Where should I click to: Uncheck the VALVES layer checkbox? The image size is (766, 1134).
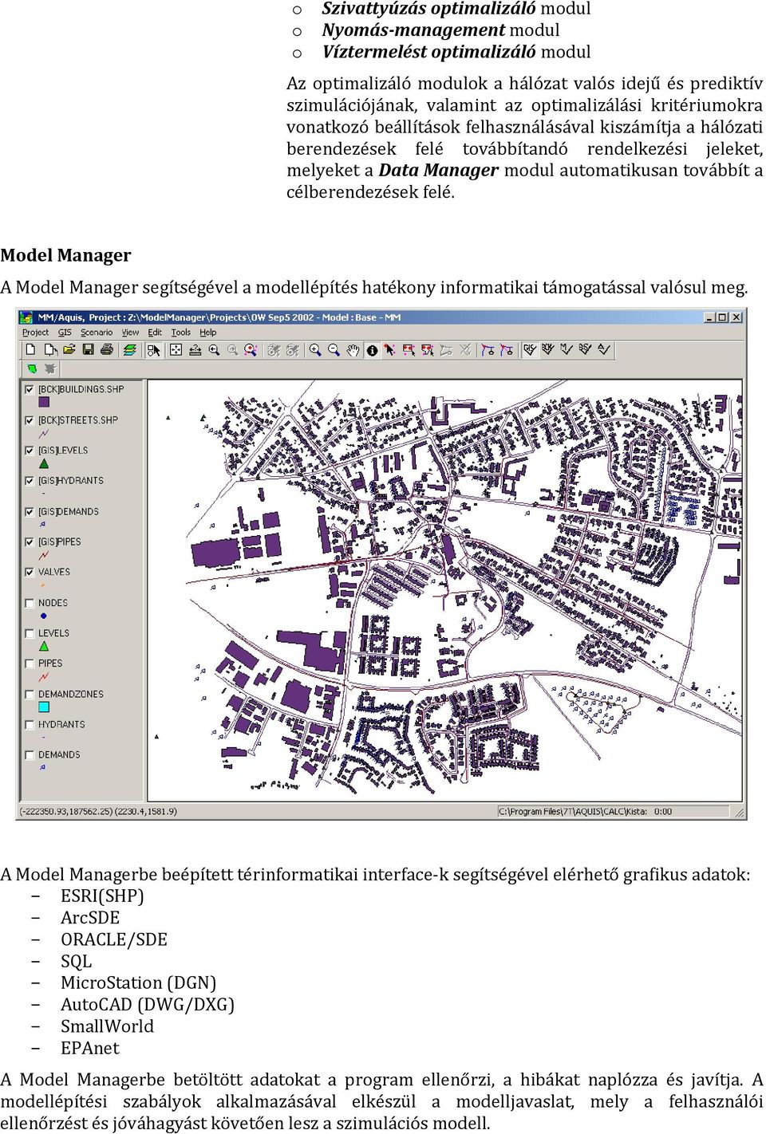[30, 573]
